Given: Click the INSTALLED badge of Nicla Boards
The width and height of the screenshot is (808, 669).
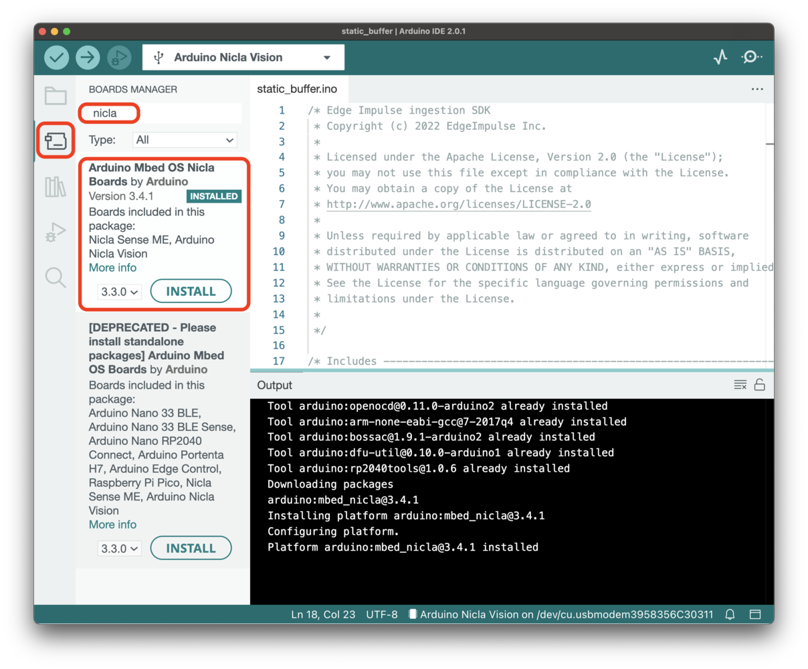Looking at the screenshot, I should (213, 196).
